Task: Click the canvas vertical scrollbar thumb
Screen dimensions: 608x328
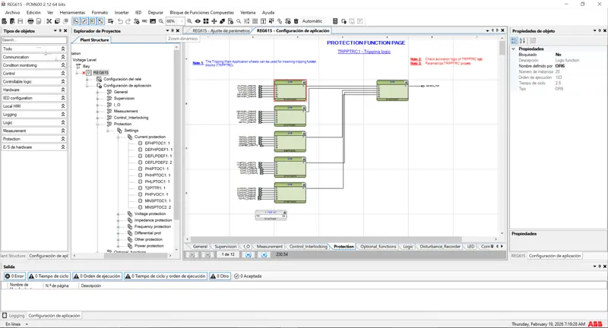Action: (x=502, y=48)
